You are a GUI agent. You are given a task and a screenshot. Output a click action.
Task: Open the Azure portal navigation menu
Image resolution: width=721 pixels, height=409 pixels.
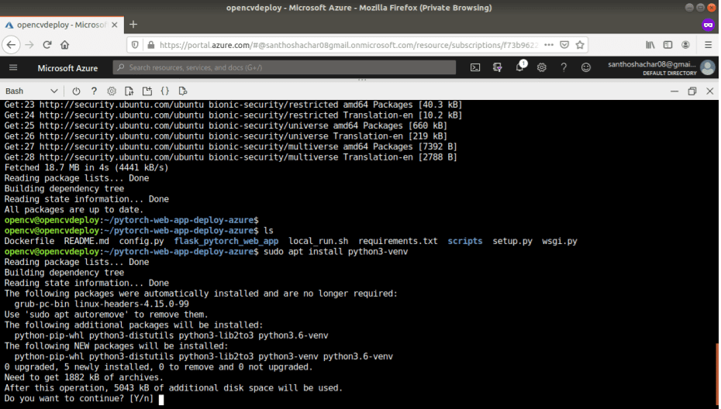(x=13, y=67)
